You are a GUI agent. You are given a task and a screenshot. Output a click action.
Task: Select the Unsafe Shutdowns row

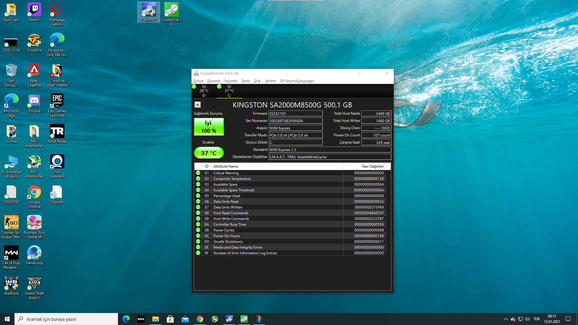point(290,242)
